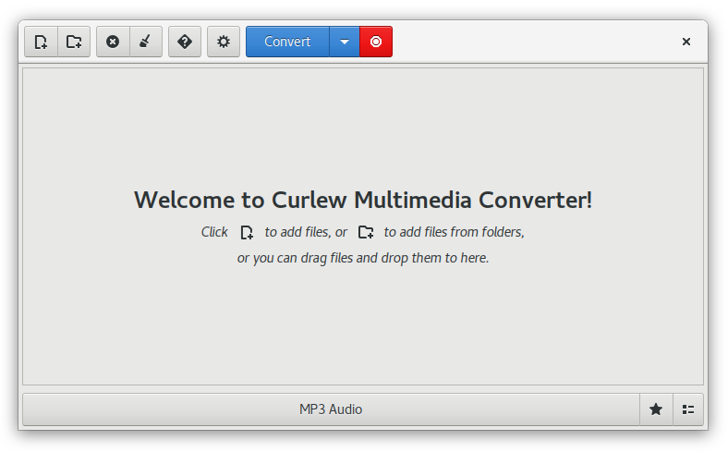Screen dimensions: 728x452
Task: Click the drag files and drop hint text
Action: [363, 258]
